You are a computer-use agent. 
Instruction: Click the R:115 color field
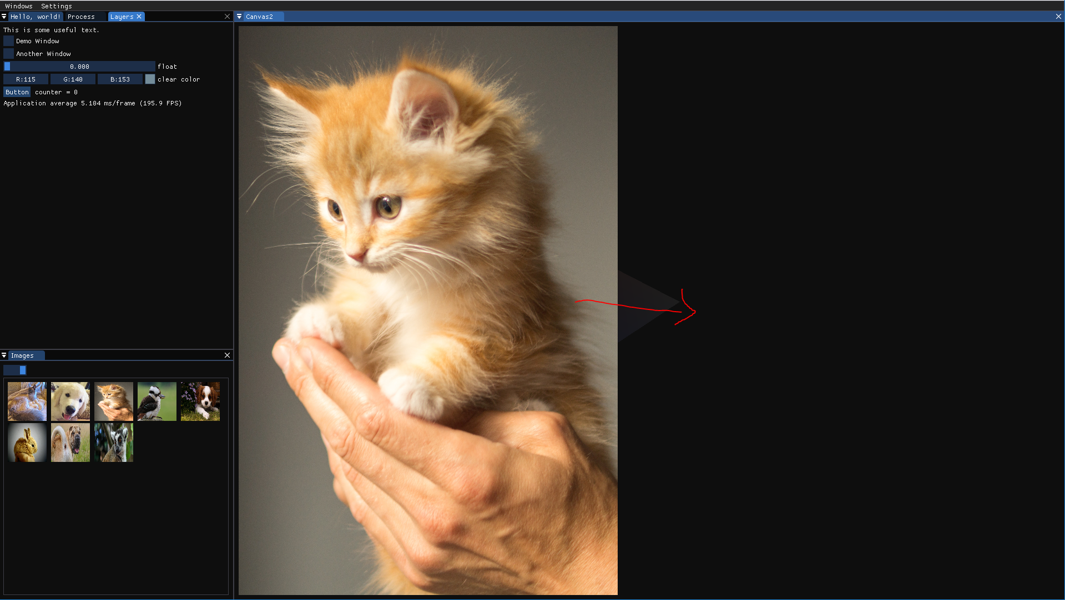pyautogui.click(x=26, y=79)
